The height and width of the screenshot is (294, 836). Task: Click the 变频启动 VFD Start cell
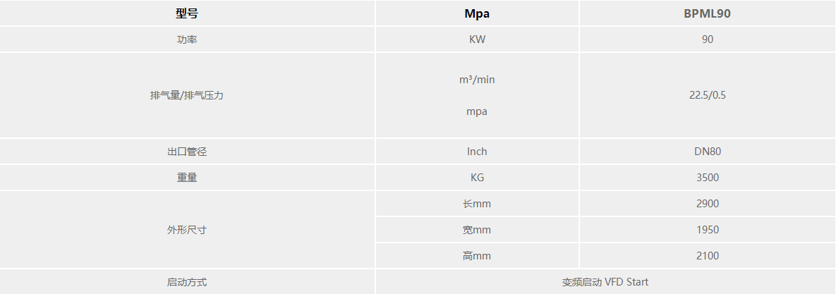tap(605, 282)
